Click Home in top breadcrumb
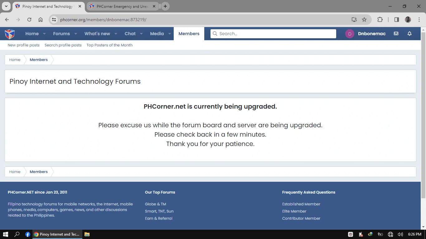This screenshot has width=426, height=239. (15, 60)
